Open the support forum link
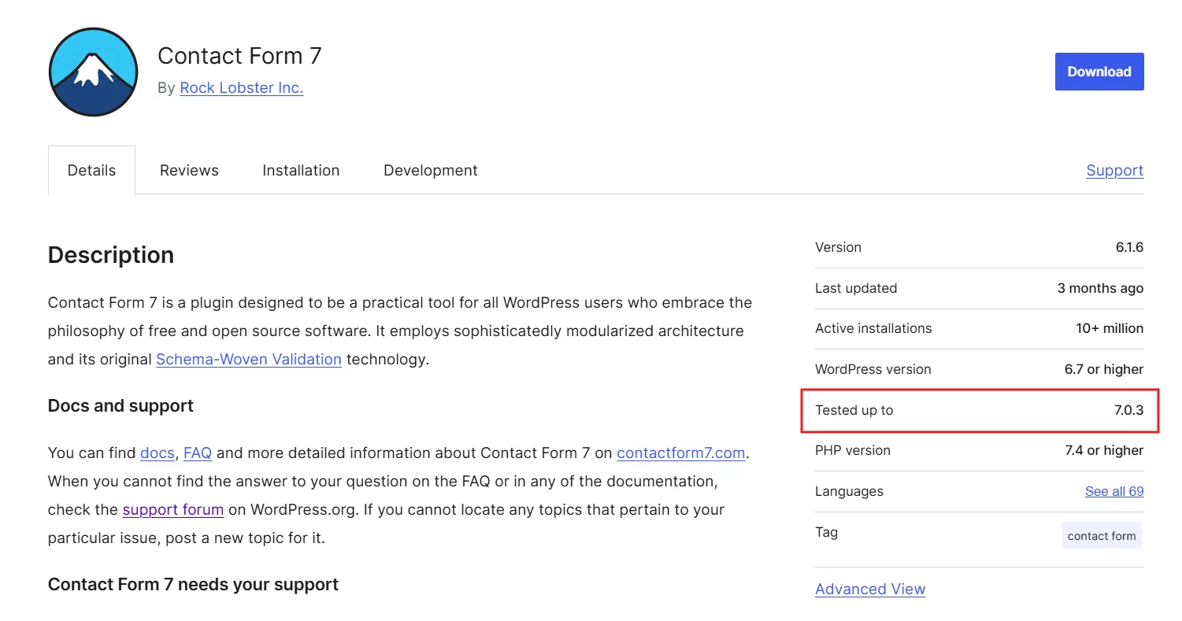Viewport: 1182px width, 621px height. [x=173, y=510]
